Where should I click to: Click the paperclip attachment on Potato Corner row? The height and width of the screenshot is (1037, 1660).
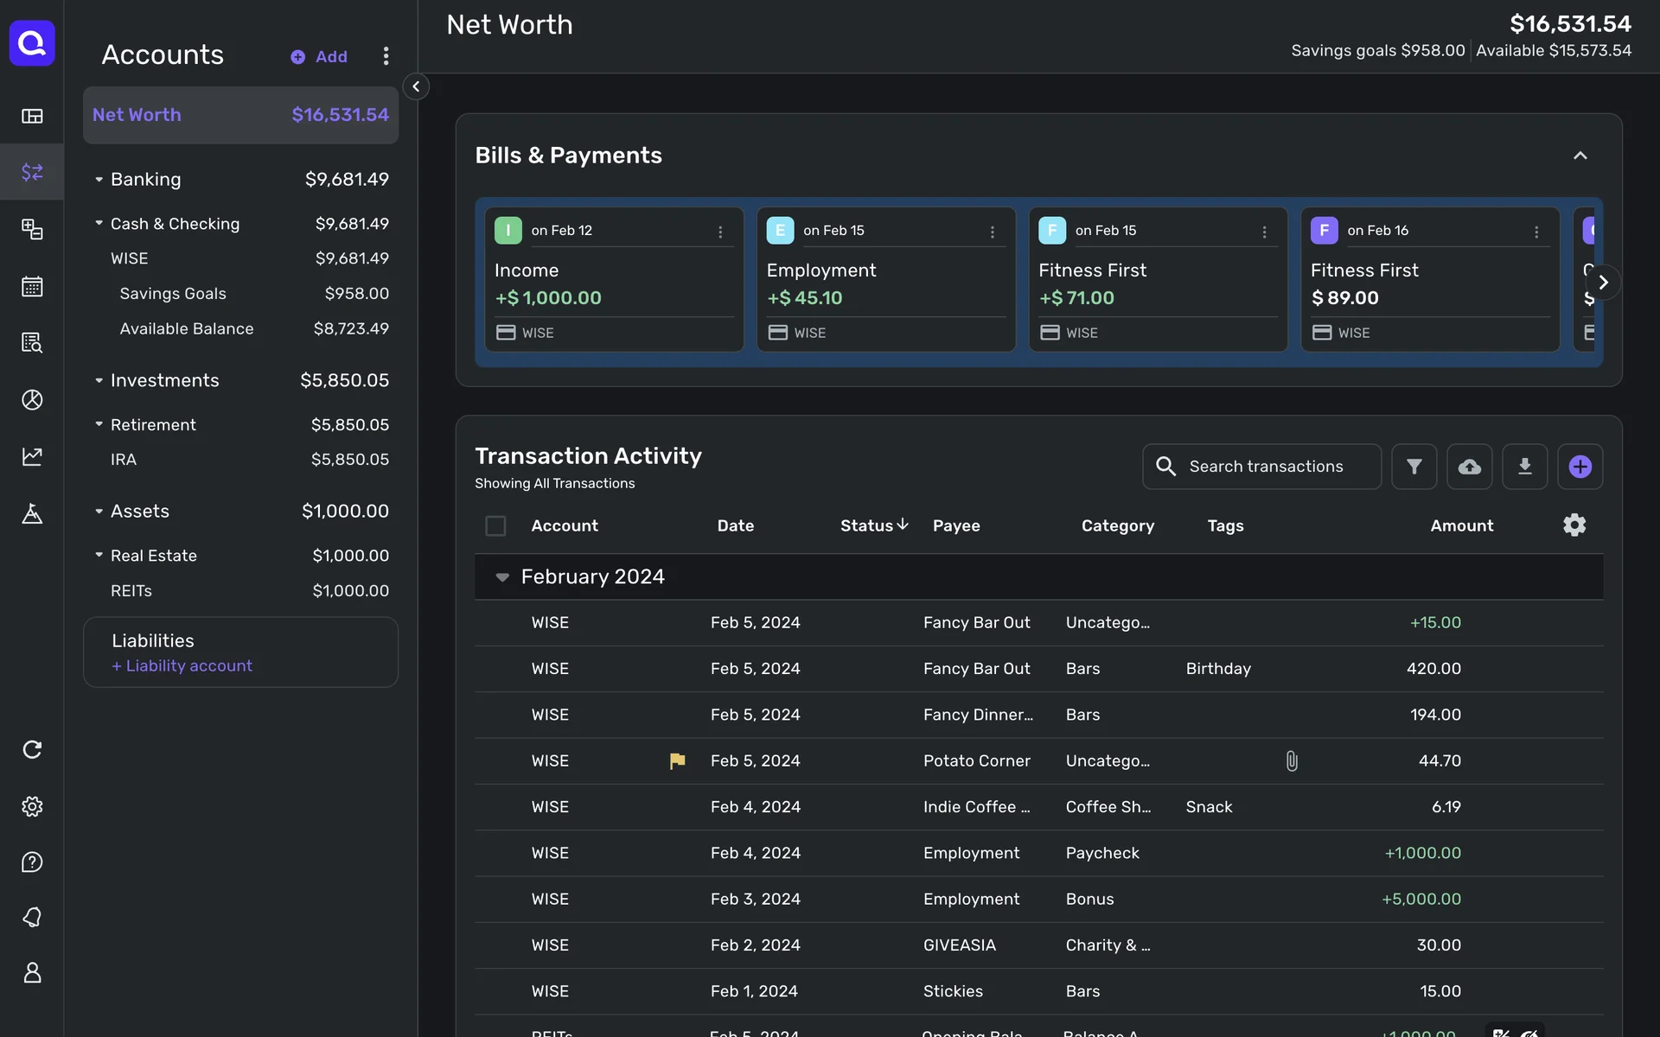(1291, 761)
